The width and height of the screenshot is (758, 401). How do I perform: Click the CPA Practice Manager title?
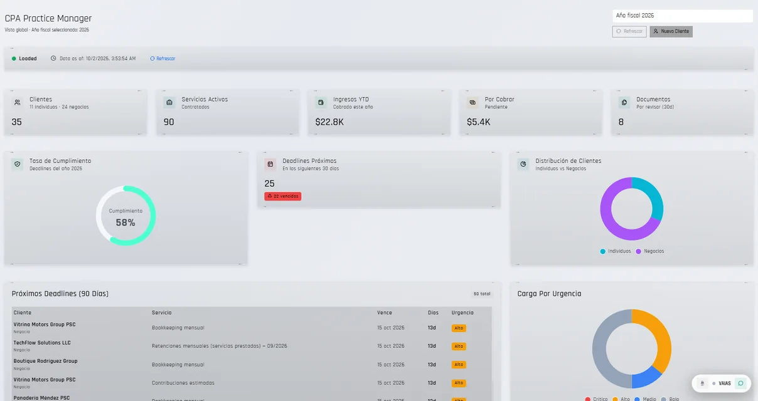[x=48, y=19]
